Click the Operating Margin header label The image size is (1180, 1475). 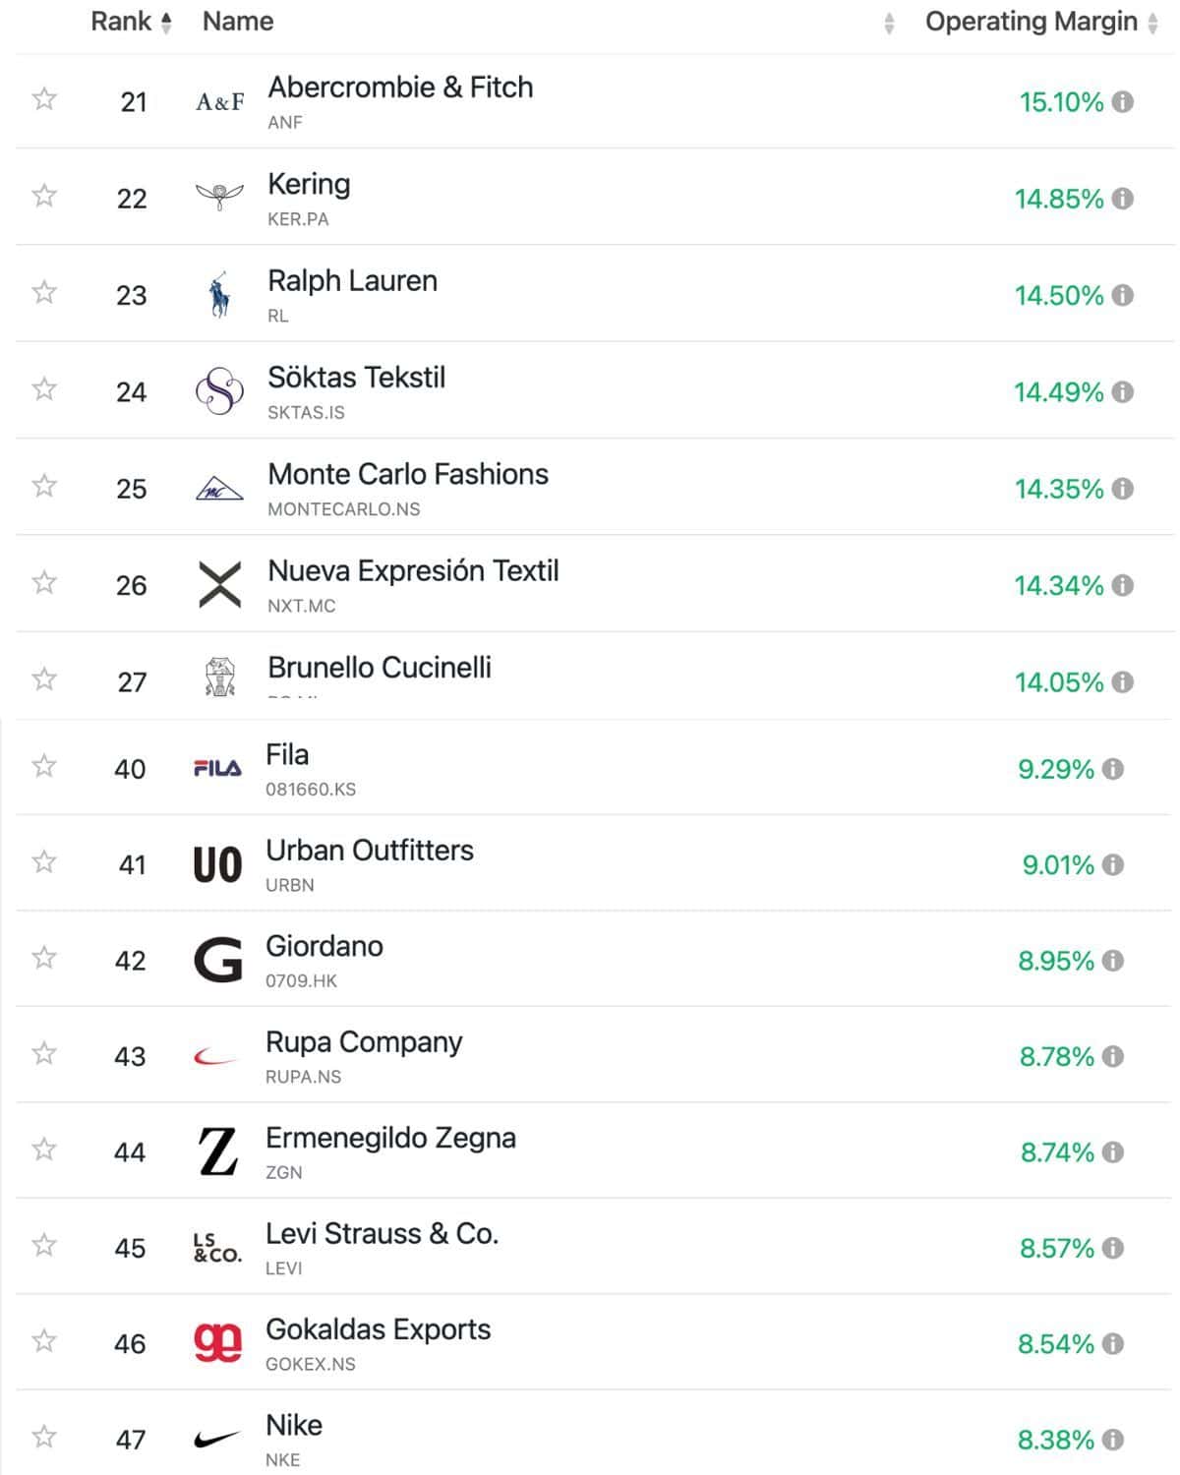coord(1031,22)
